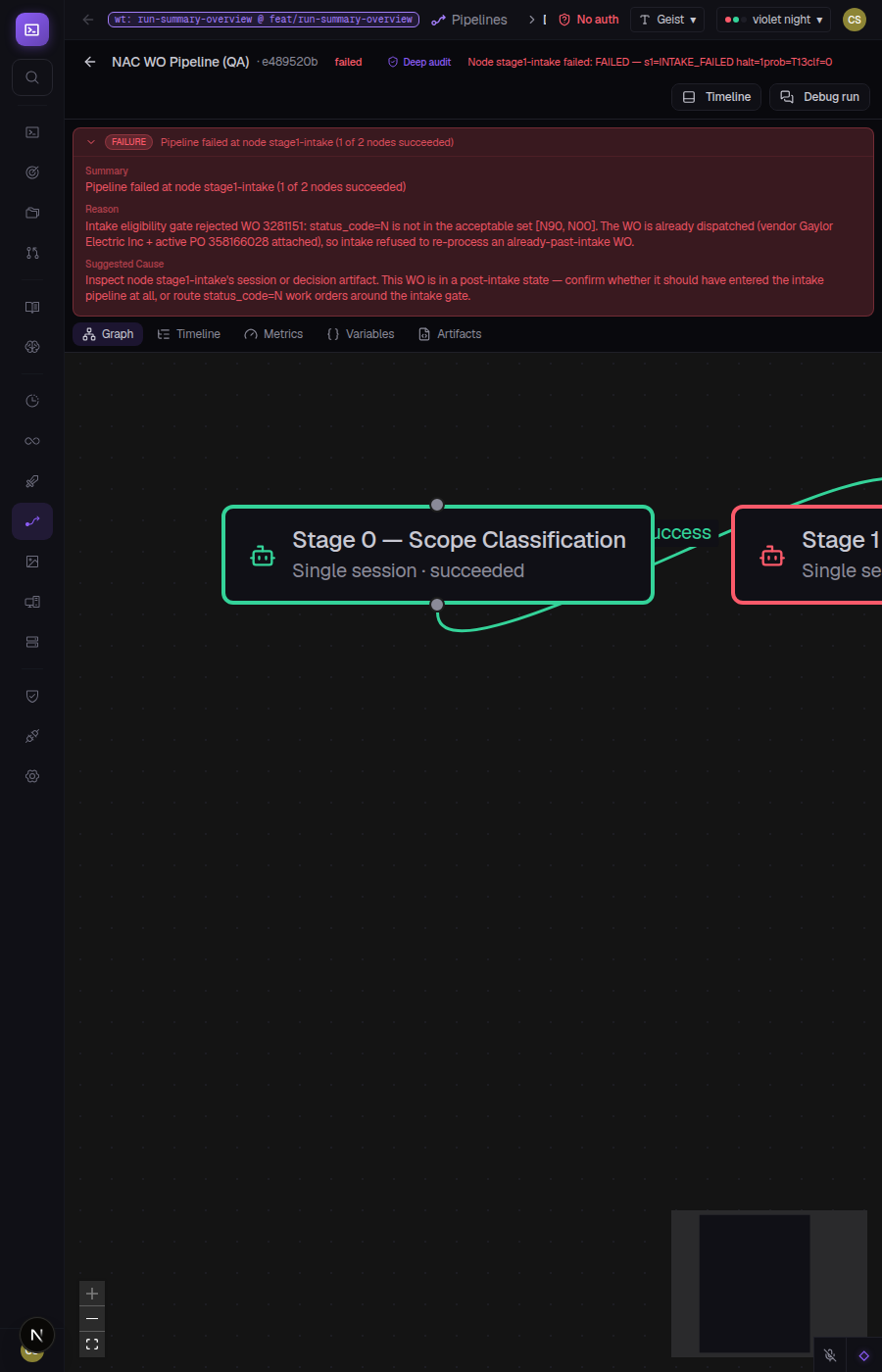Open the purple terminal app logo
Viewport: 882px width, 1372px height.
tap(32, 29)
